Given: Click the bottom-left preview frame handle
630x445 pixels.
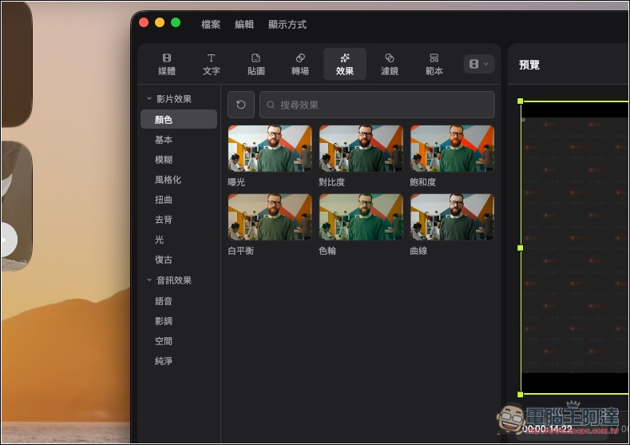Looking at the screenshot, I should pos(521,395).
